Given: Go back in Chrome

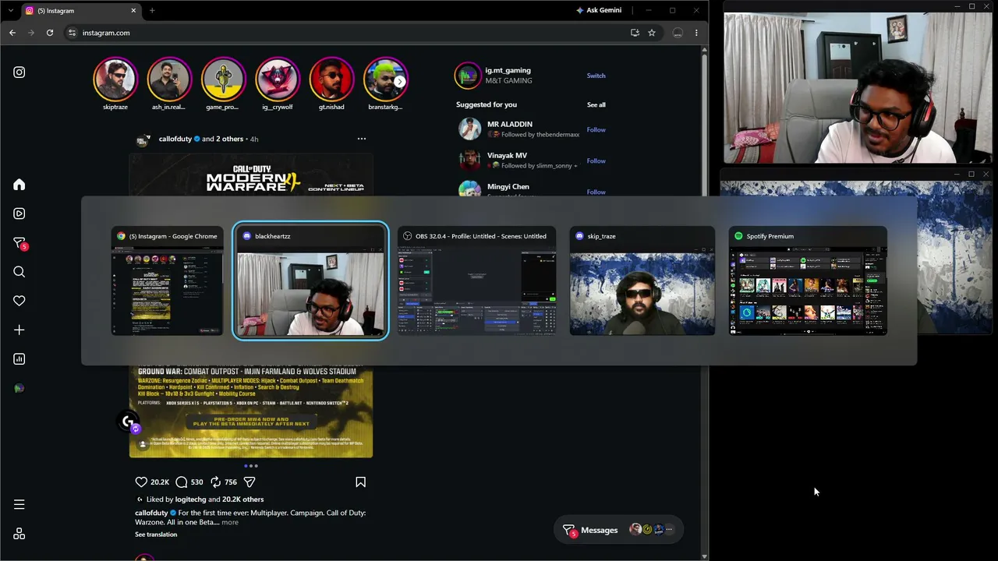Looking at the screenshot, I should tap(12, 33).
